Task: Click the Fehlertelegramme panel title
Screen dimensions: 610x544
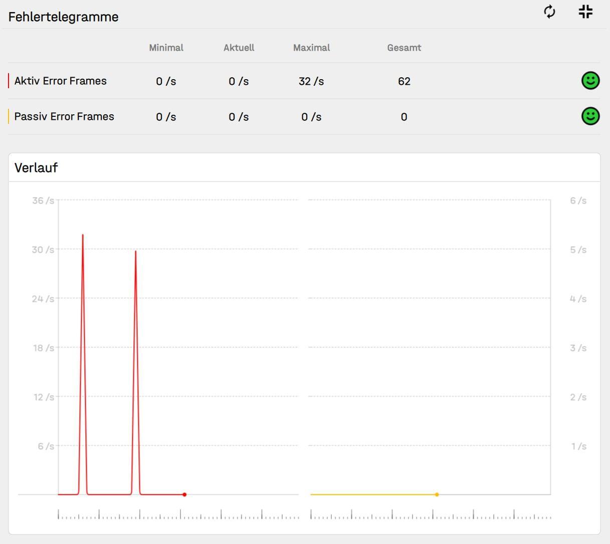Action: (x=64, y=17)
